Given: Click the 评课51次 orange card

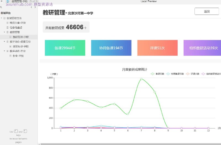Looking at the screenshot, I should point(157,48).
